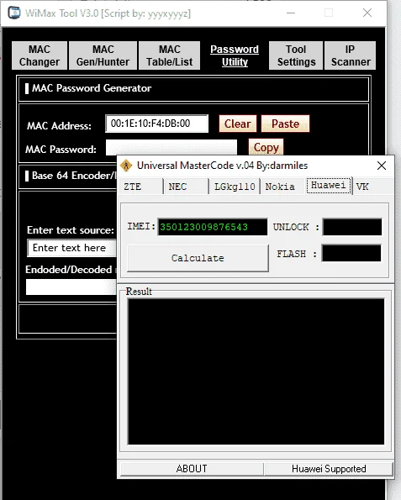Click the Huawei Supported status button
The image size is (401, 500).
(329, 469)
